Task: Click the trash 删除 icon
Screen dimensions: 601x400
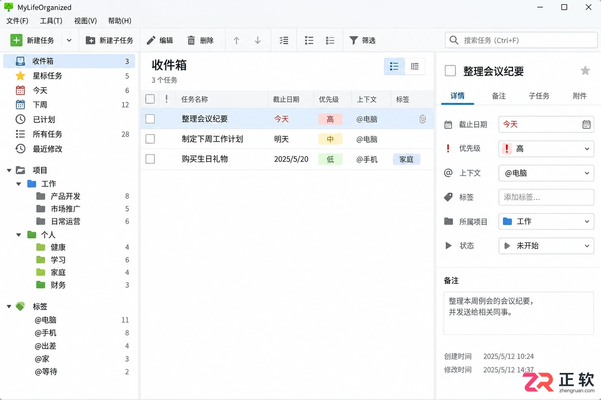Action: coord(191,40)
